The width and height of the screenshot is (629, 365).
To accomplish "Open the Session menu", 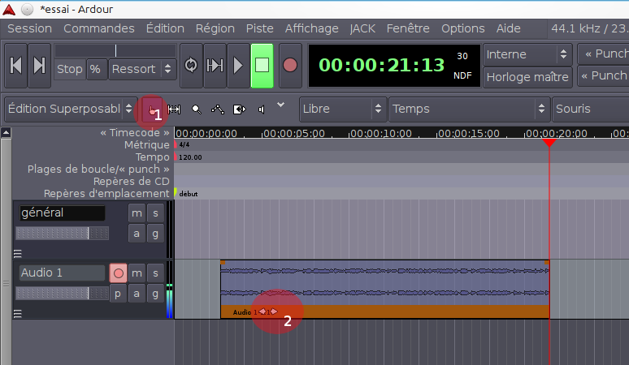I will [30, 29].
